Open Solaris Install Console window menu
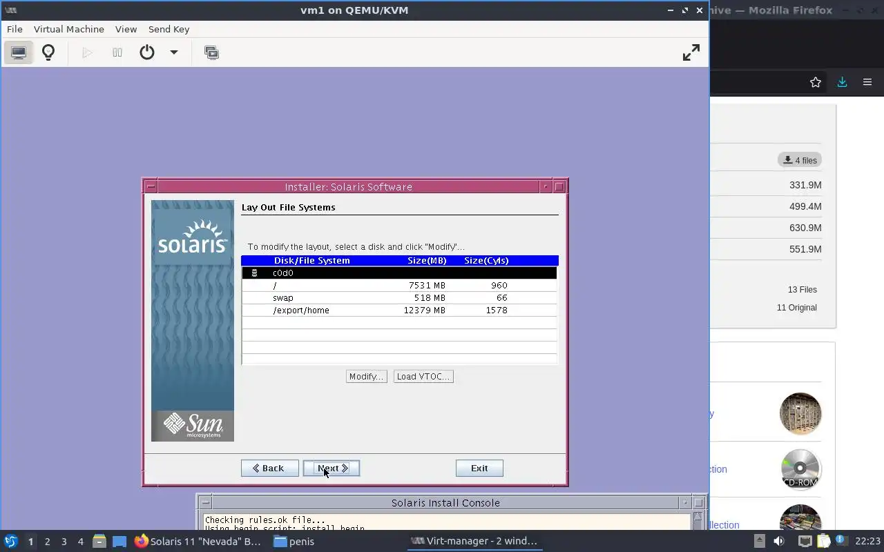 (x=205, y=502)
